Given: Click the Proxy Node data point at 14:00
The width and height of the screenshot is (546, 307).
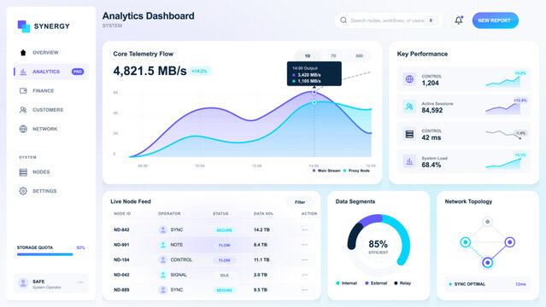Looking at the screenshot, I should 314,102.
